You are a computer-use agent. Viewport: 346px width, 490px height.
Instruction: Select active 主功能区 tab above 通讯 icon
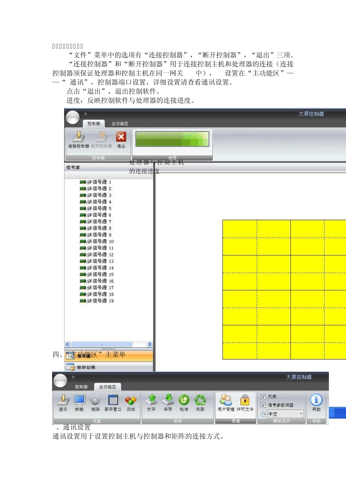[107, 387]
